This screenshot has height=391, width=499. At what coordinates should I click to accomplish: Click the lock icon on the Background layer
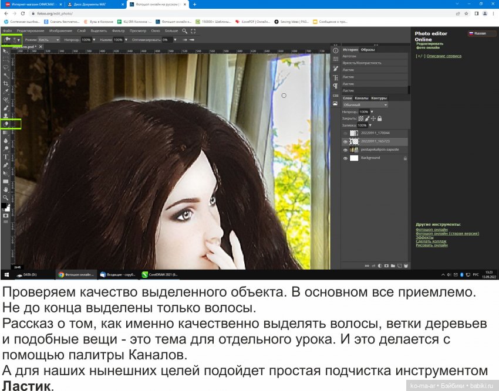click(x=405, y=158)
